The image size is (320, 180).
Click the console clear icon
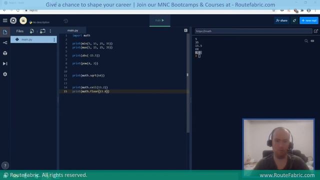pyautogui.click(x=312, y=41)
